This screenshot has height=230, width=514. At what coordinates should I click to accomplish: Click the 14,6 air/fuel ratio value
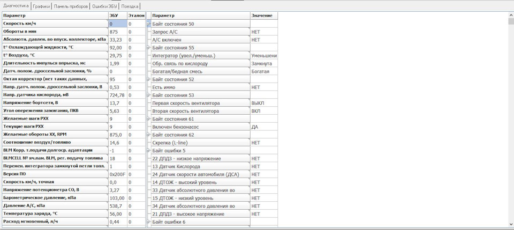[117, 142]
